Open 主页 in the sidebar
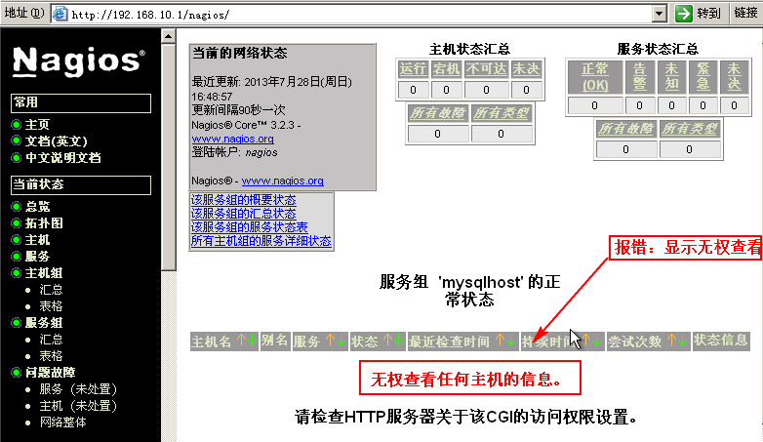 37,125
